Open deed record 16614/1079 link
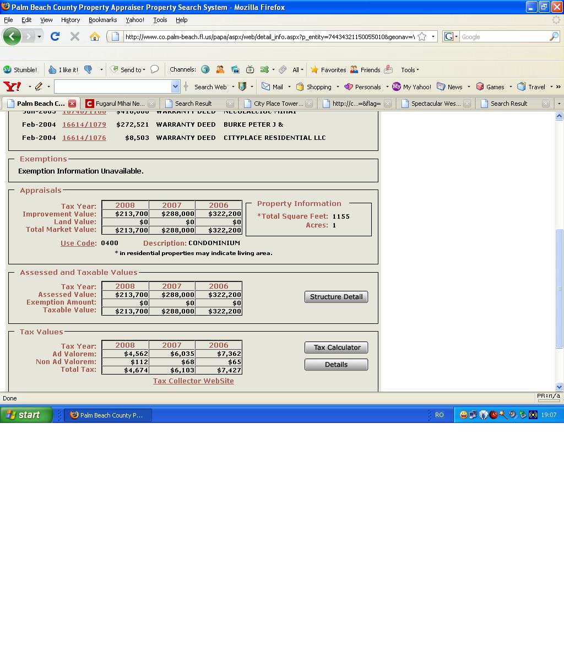Screen dimensions: 564x661 84,124
